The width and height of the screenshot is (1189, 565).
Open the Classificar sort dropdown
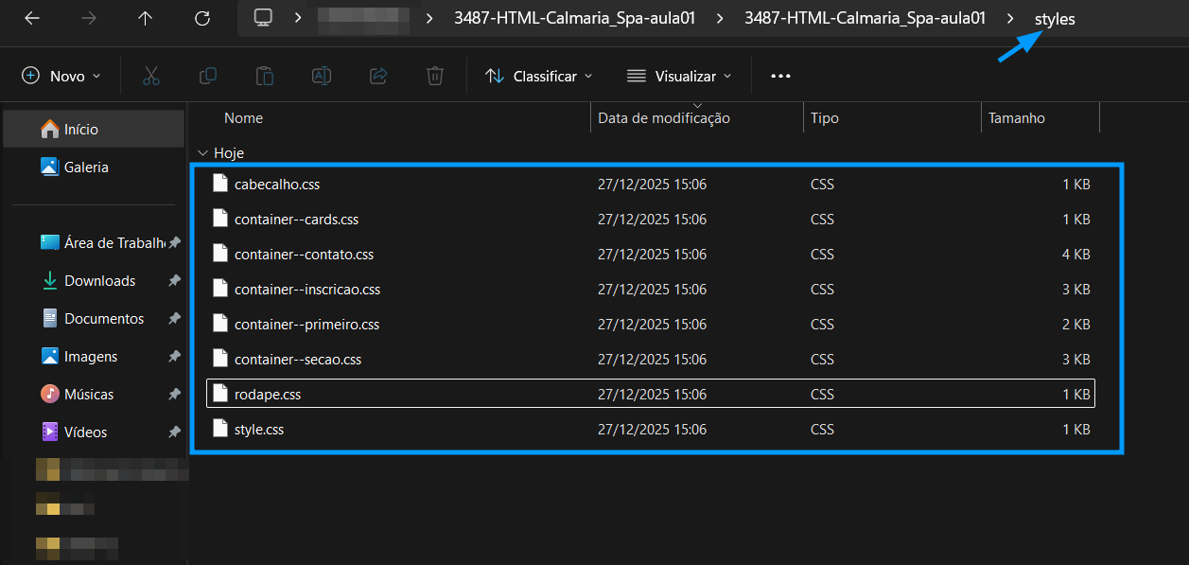(539, 76)
